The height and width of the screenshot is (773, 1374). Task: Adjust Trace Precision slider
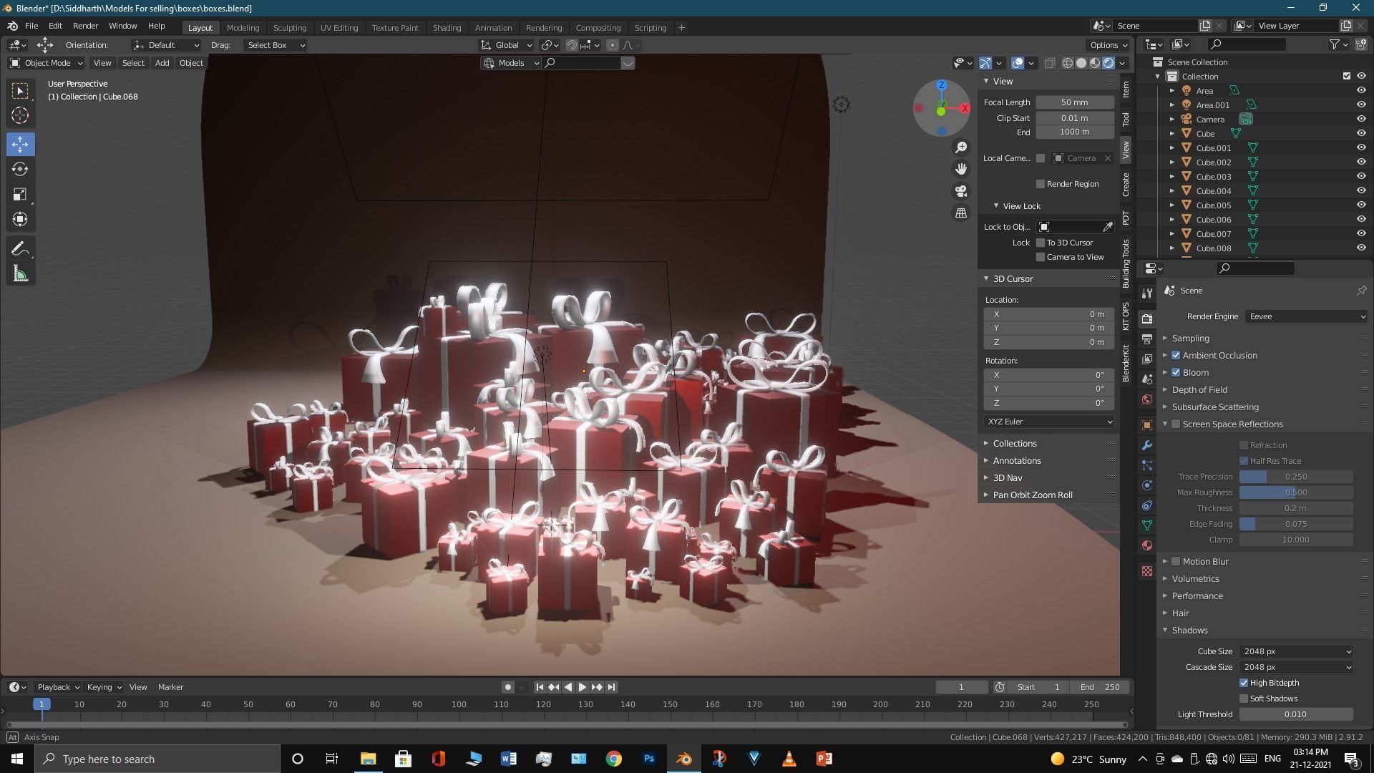(1296, 477)
